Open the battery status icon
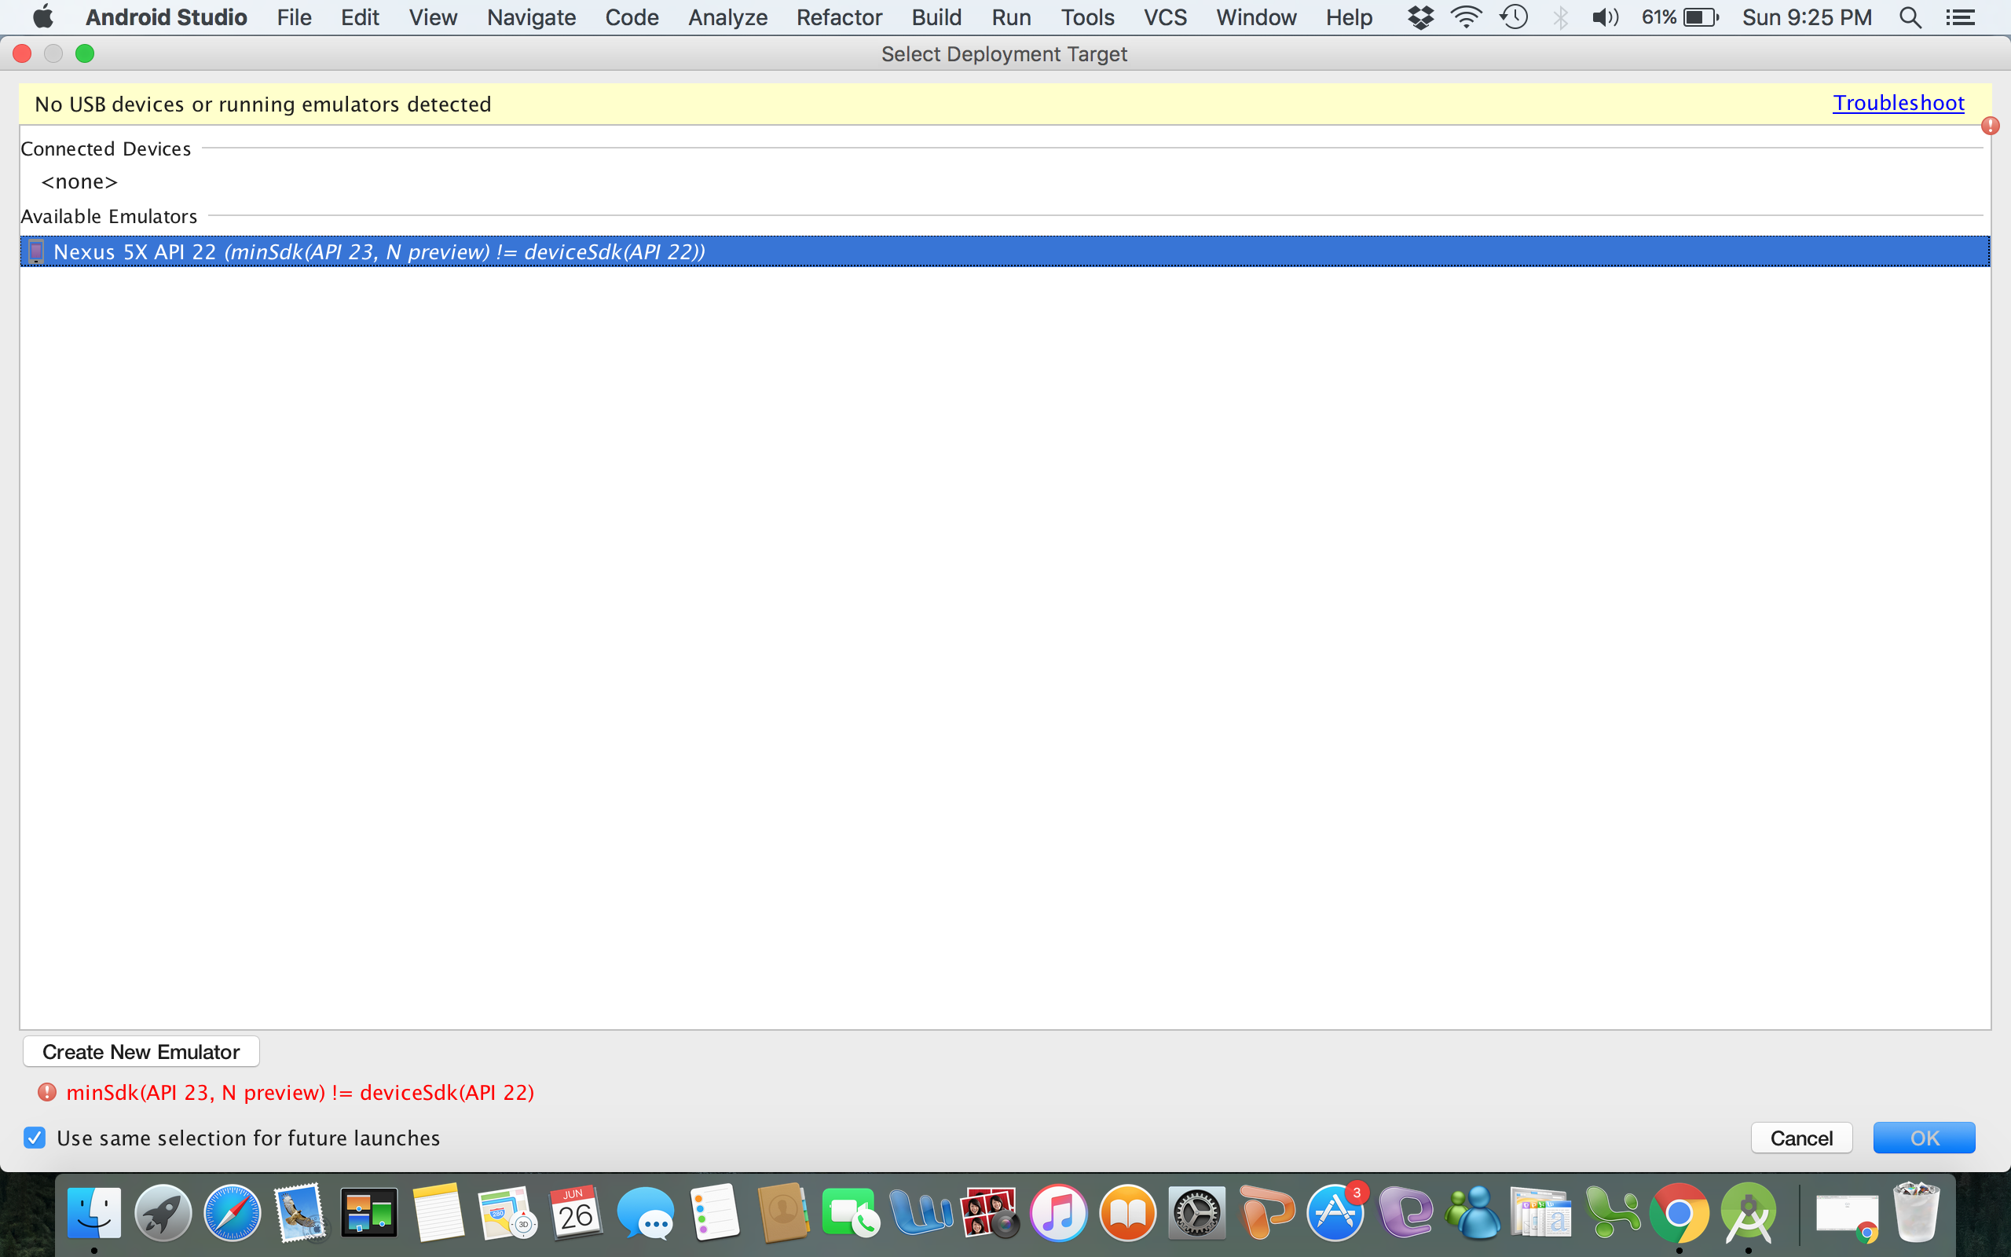This screenshot has width=2011, height=1257. pyautogui.click(x=1700, y=17)
